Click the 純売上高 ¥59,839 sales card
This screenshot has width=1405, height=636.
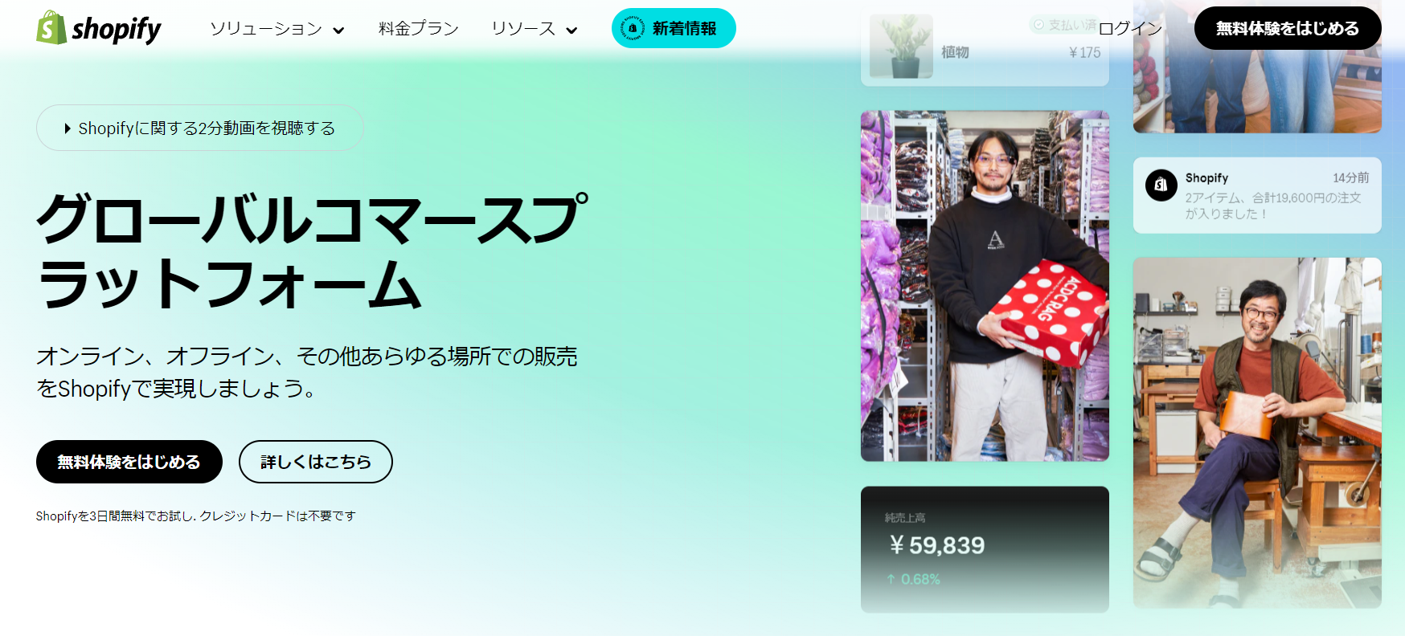[985, 549]
